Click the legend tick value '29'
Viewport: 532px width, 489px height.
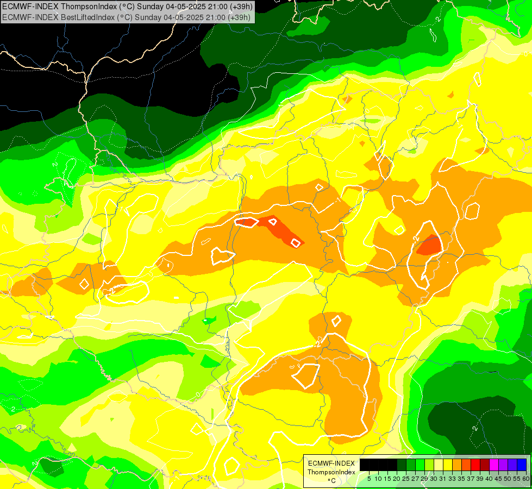[x=425, y=479]
